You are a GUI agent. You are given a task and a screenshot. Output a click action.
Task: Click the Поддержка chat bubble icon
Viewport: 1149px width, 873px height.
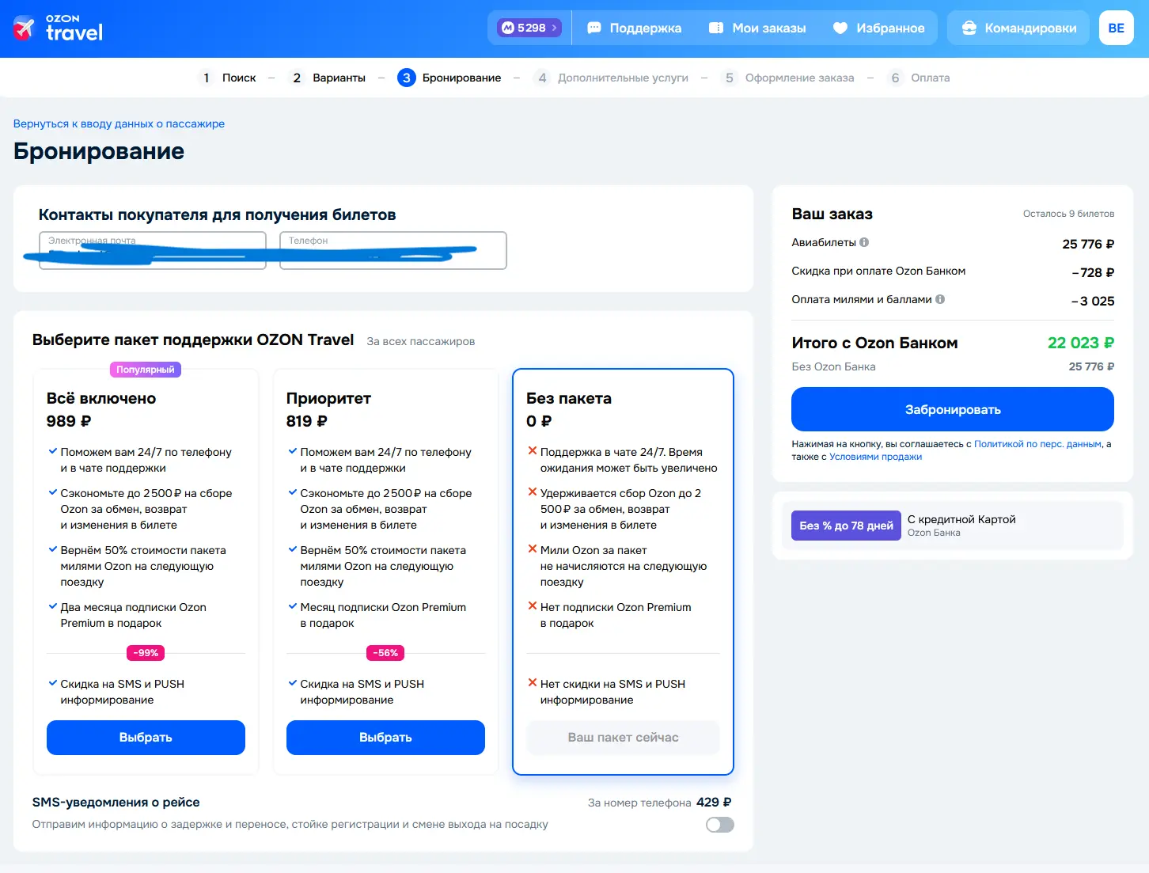click(594, 28)
